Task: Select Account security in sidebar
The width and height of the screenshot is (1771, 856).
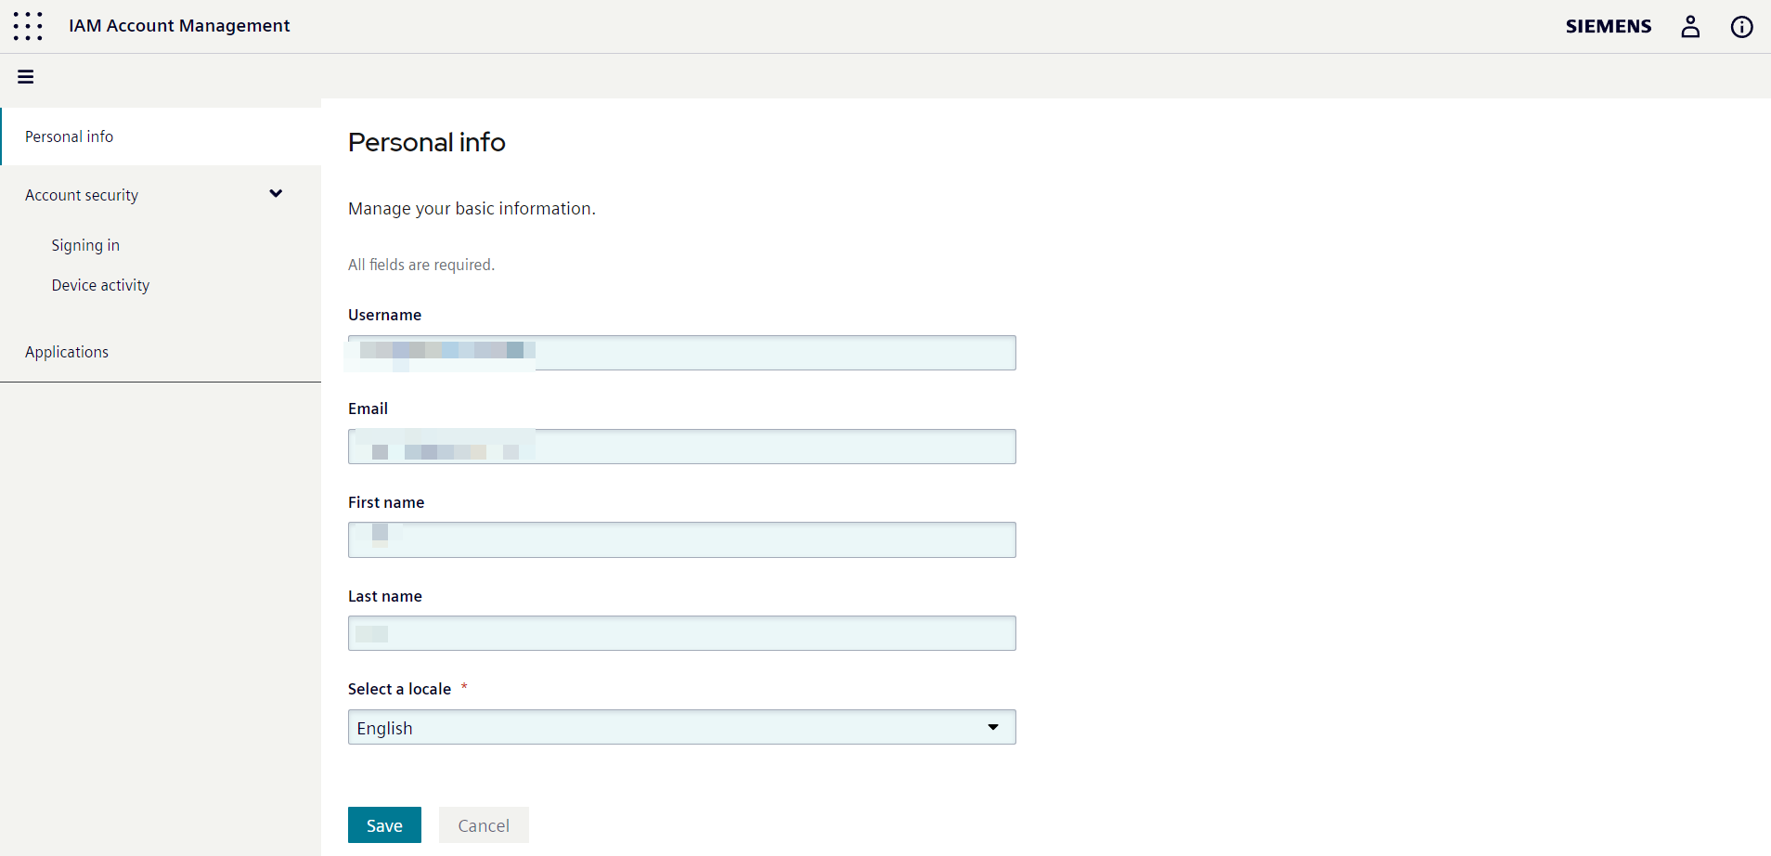Action: (82, 195)
